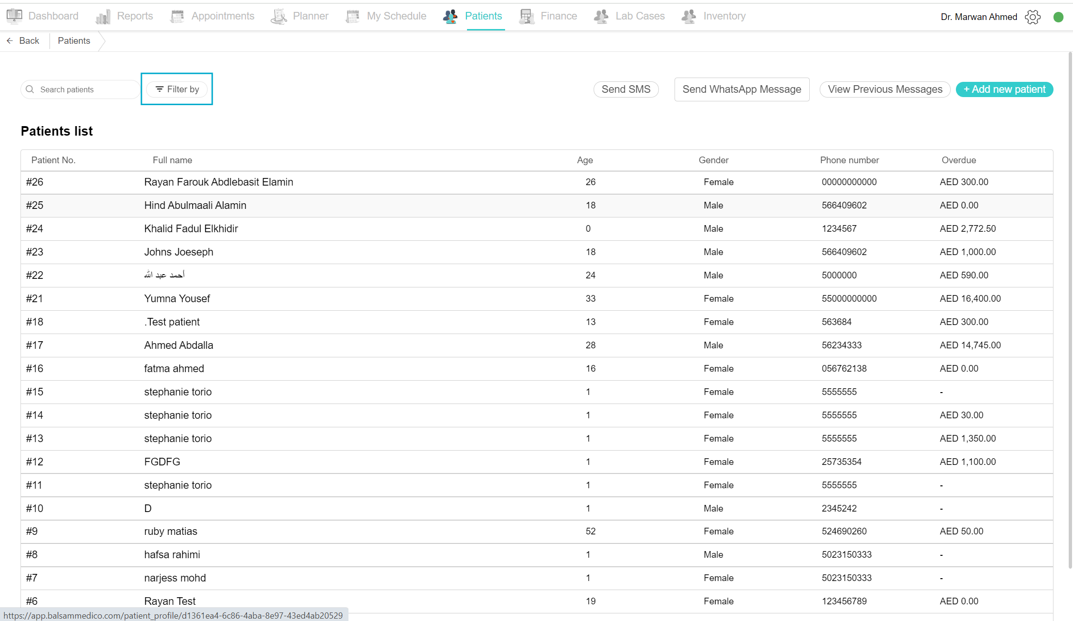Click overdue amount AED 1,350.00
1073x621 pixels.
pos(967,439)
